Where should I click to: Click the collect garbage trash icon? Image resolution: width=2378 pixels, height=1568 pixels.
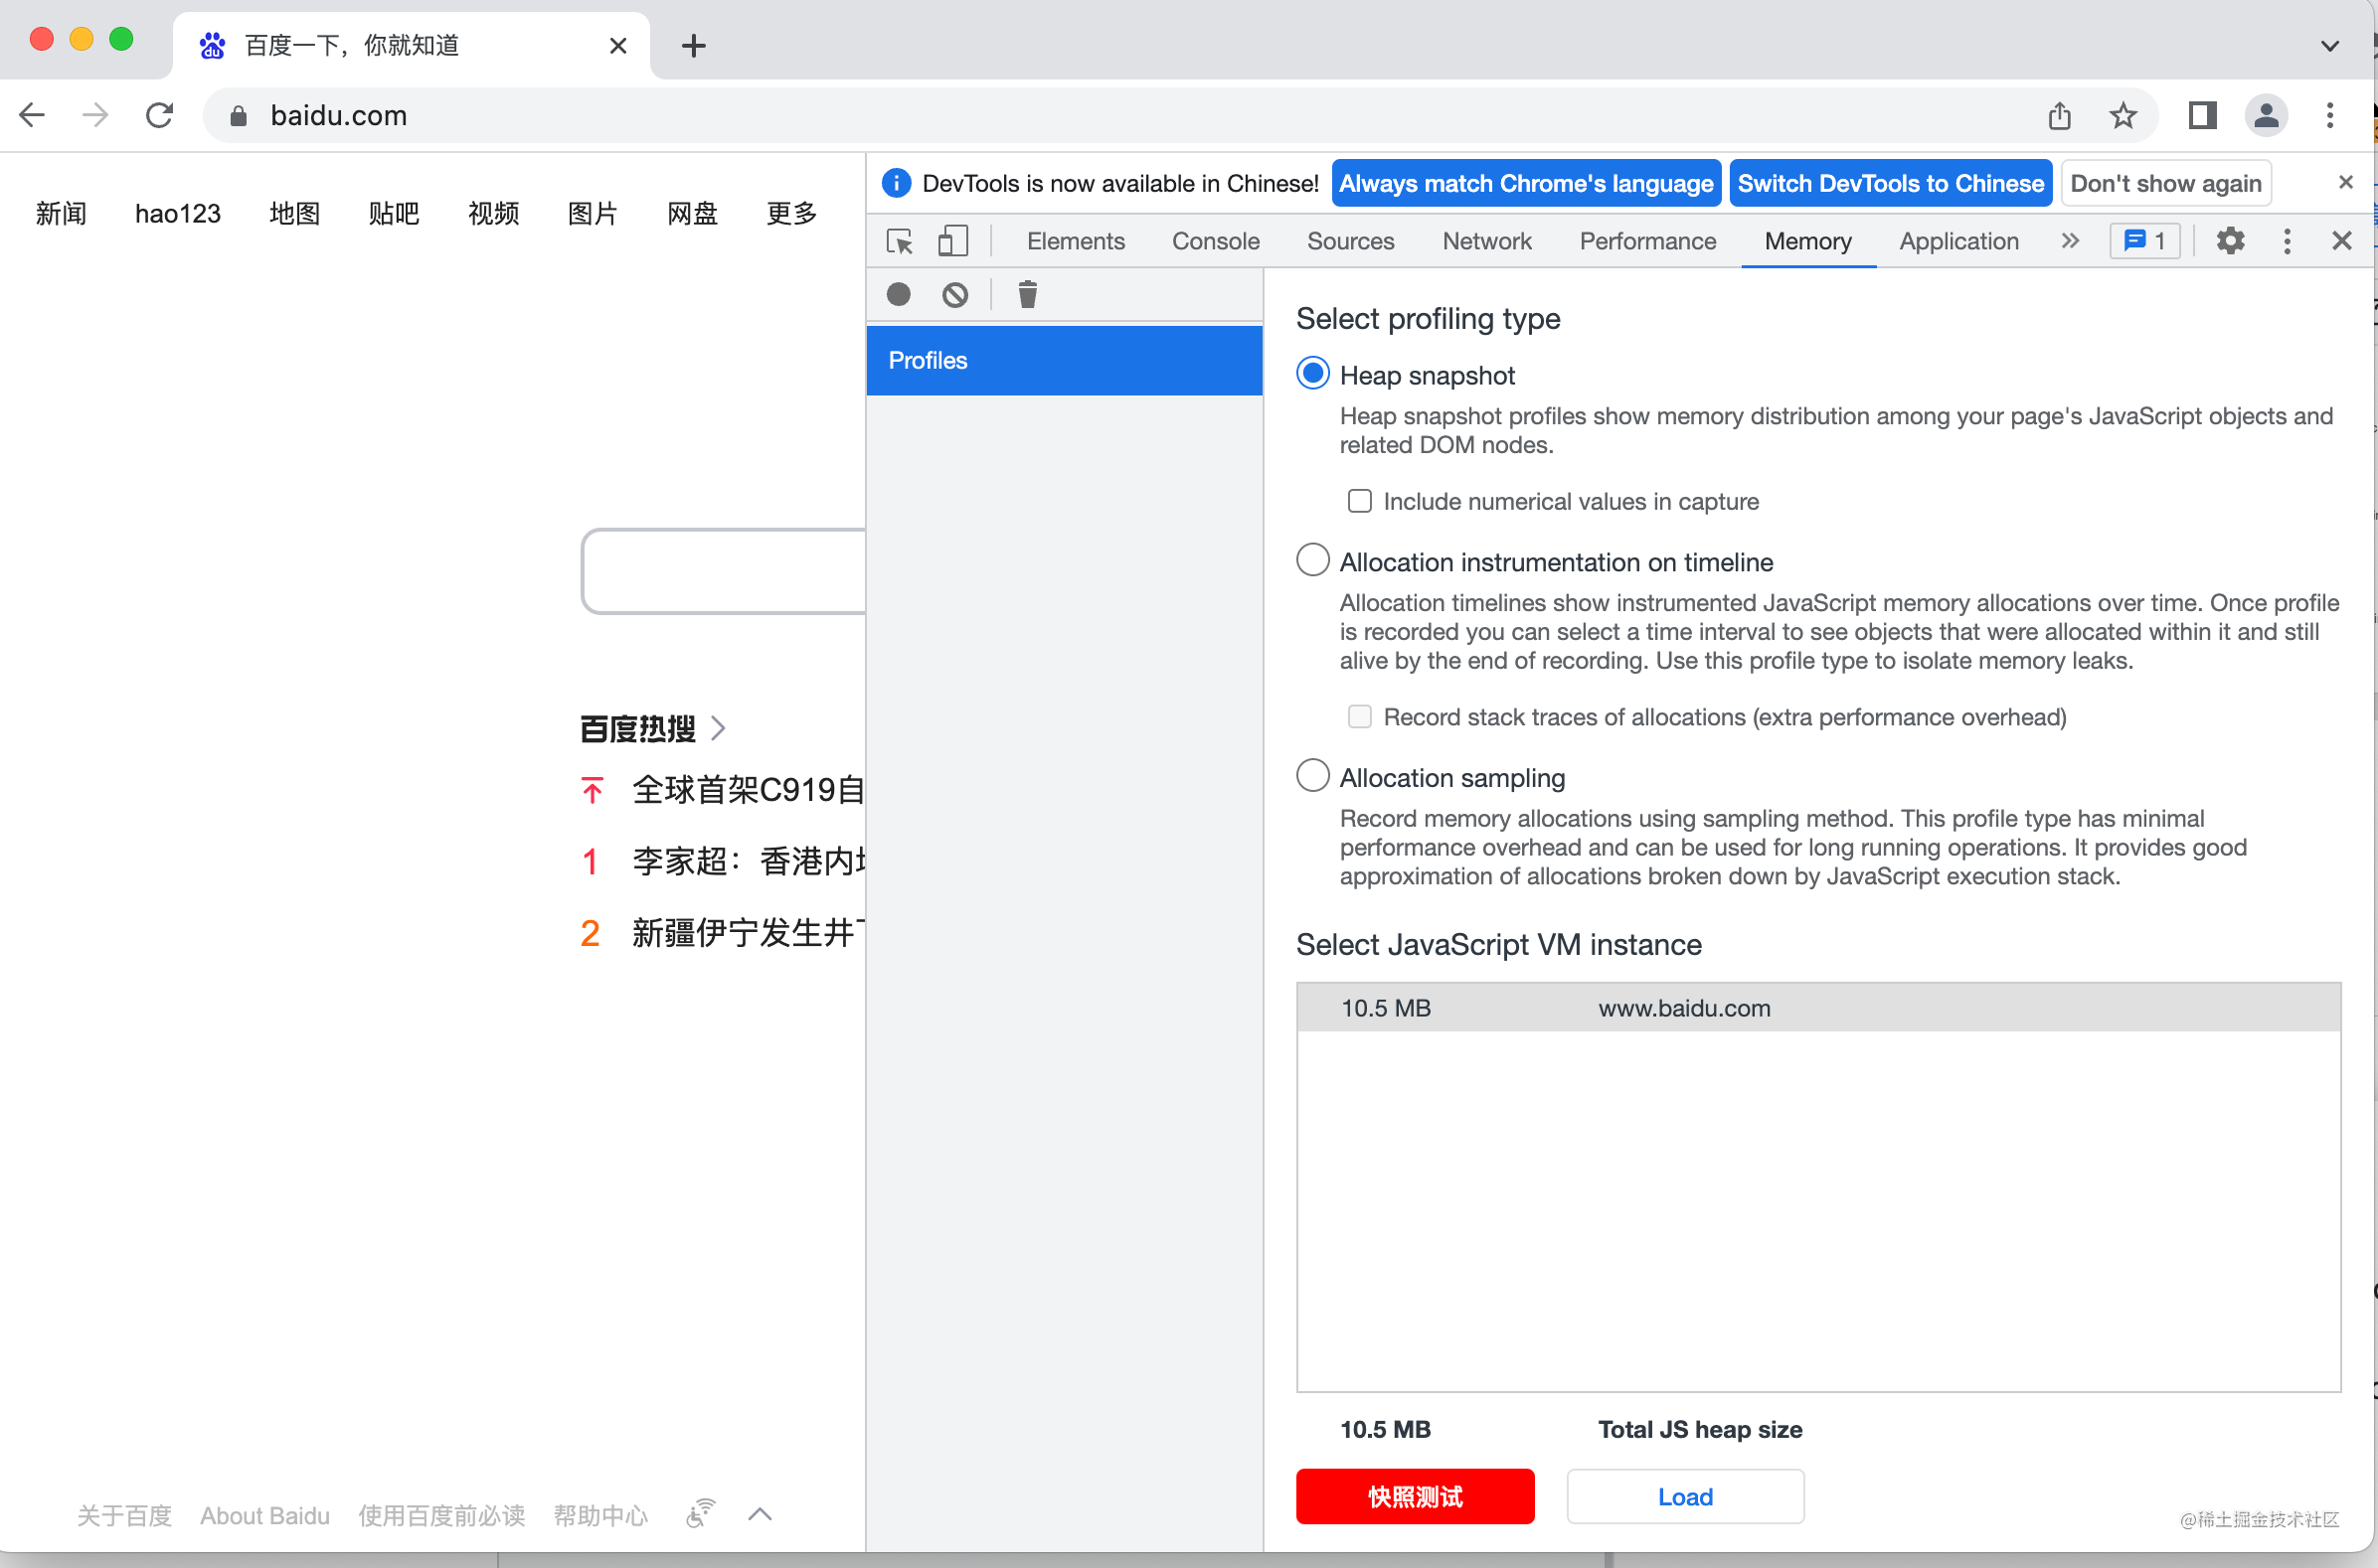(x=1026, y=294)
